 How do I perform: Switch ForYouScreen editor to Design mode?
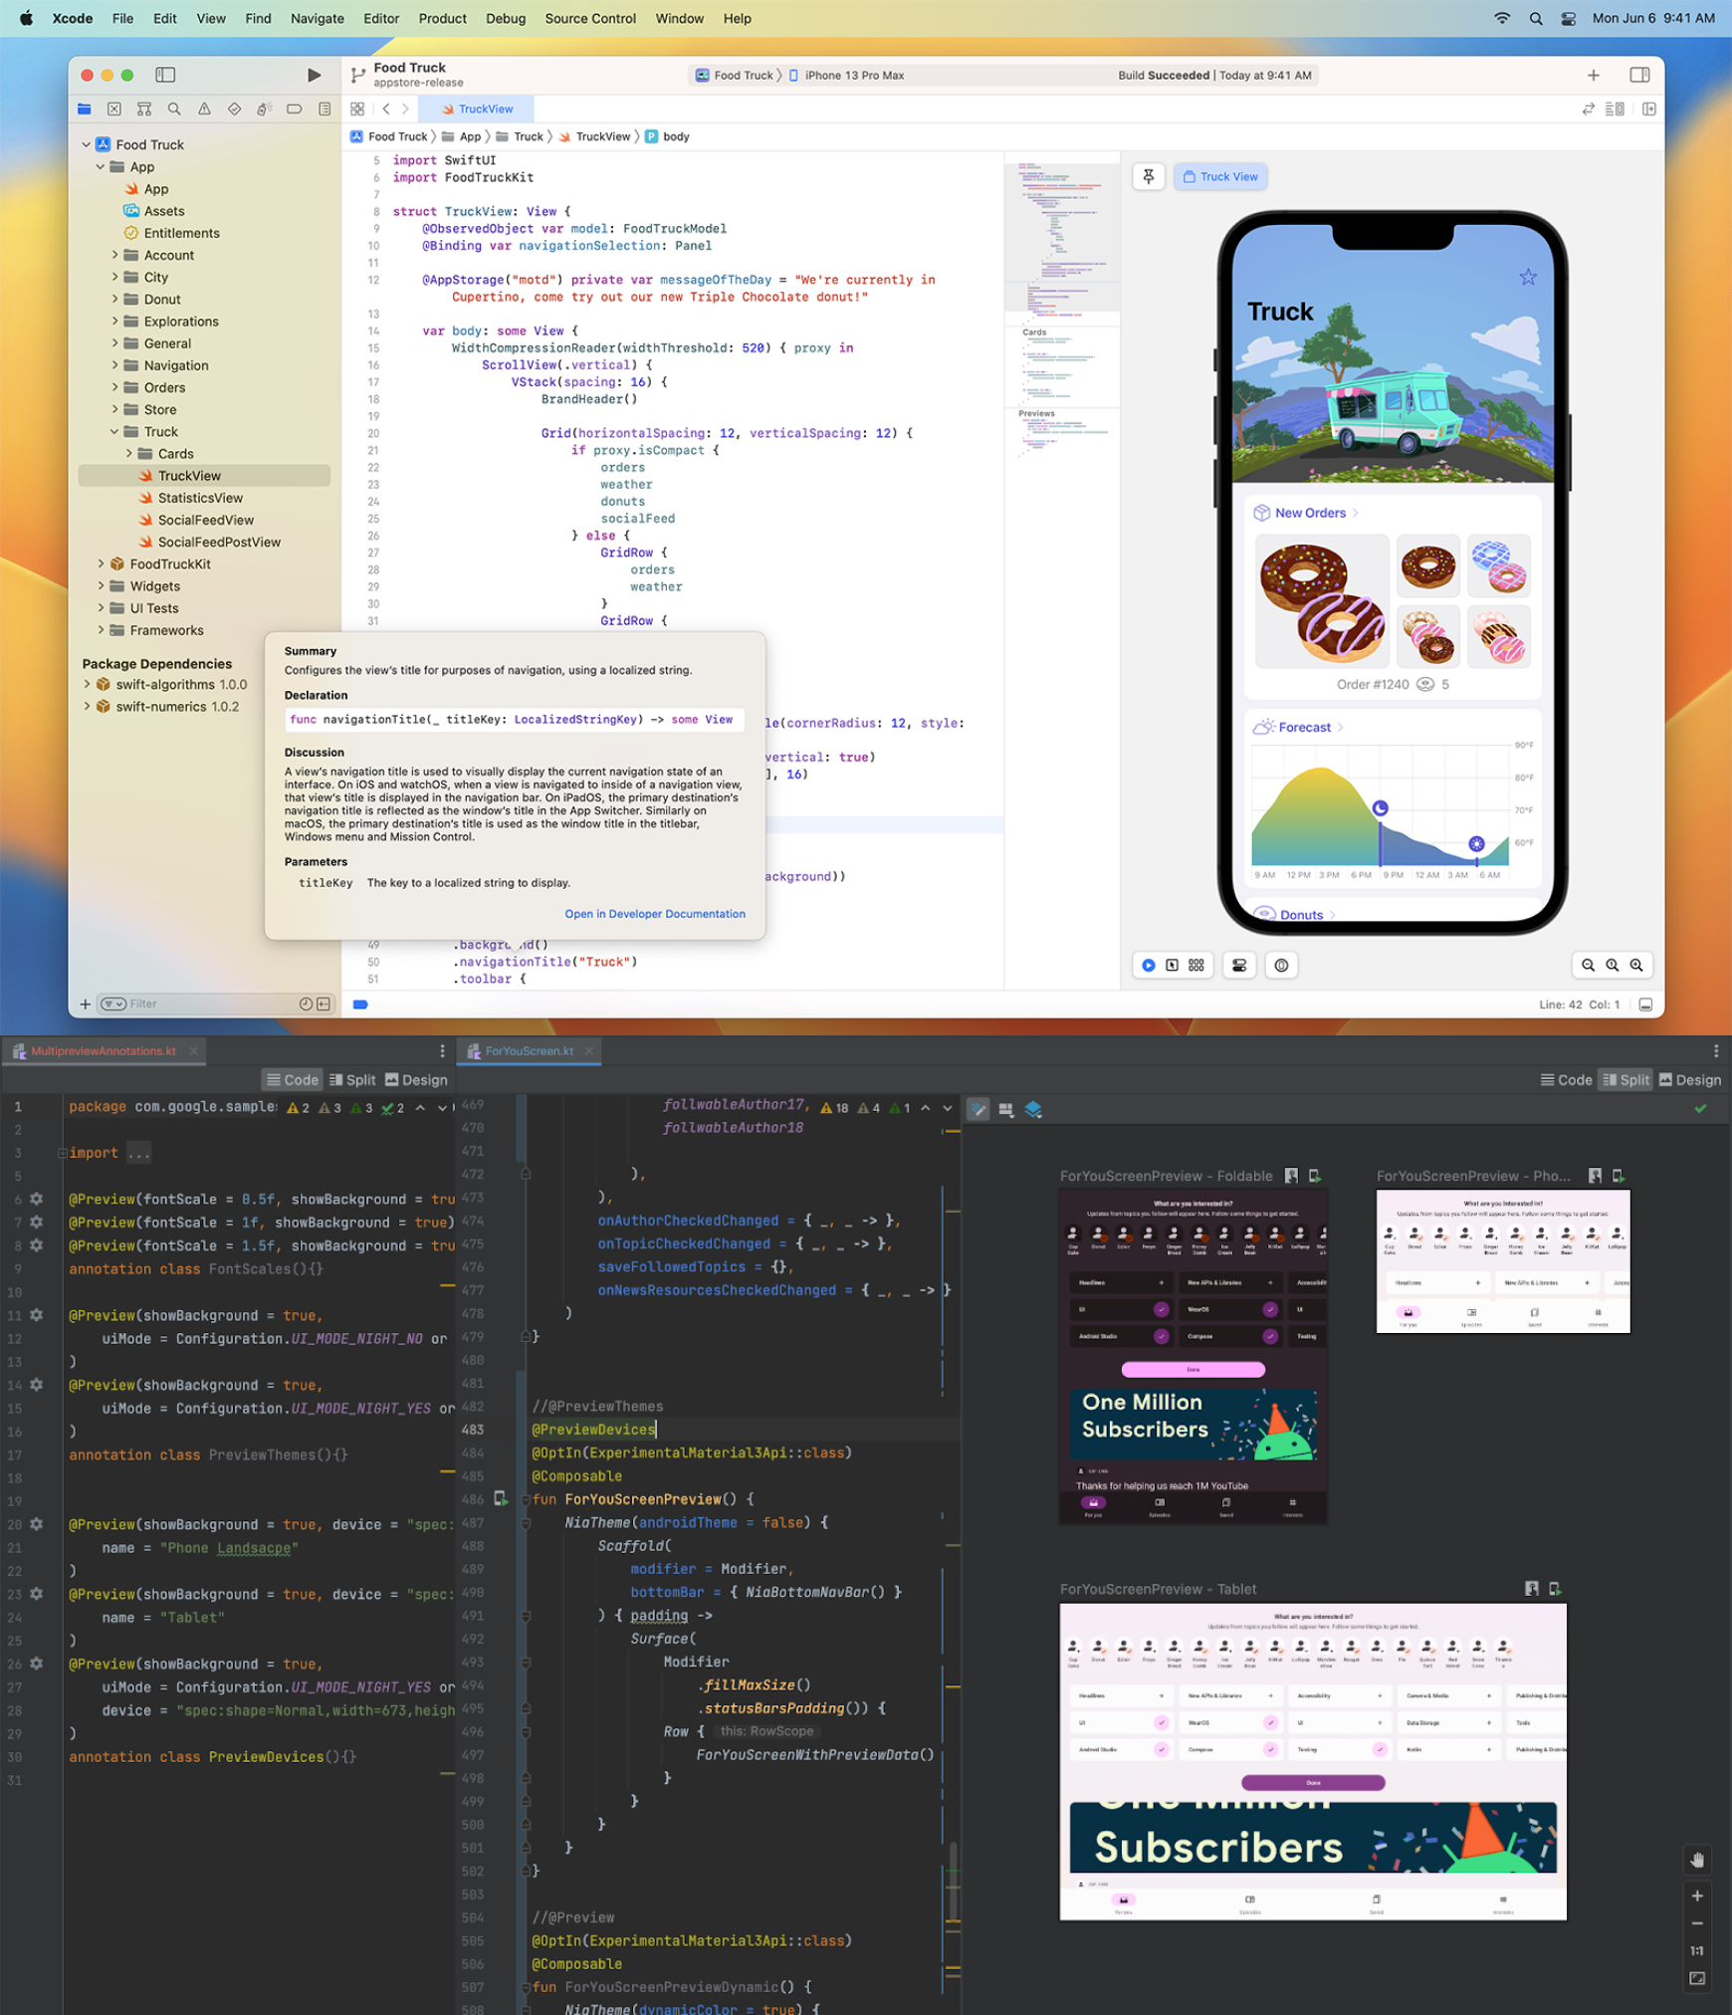(x=1690, y=1080)
